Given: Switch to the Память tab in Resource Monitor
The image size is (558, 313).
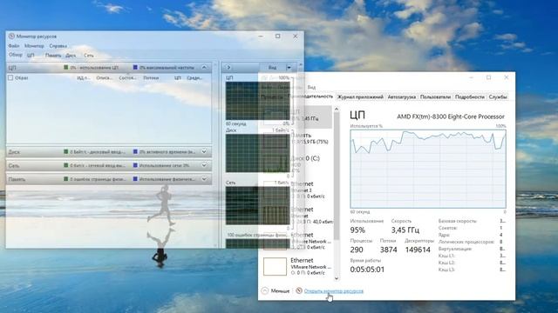Looking at the screenshot, I should pos(53,56).
